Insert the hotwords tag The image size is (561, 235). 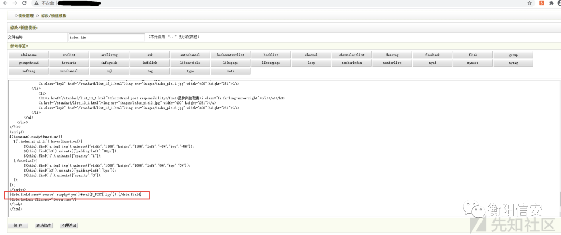(x=70, y=63)
